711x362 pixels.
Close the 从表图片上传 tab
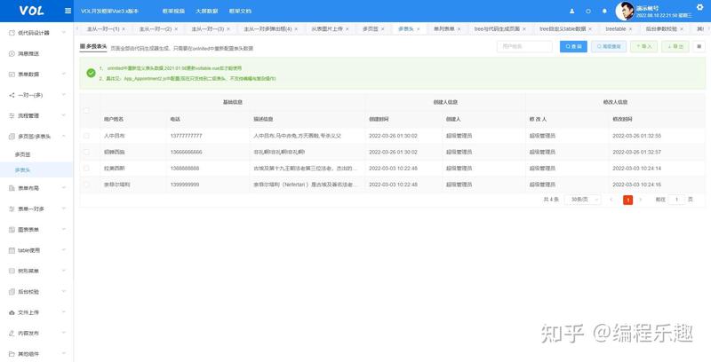[348, 29]
